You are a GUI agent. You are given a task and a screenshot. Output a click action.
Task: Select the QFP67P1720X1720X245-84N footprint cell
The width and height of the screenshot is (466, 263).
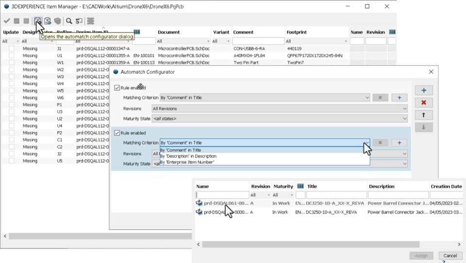coord(315,56)
